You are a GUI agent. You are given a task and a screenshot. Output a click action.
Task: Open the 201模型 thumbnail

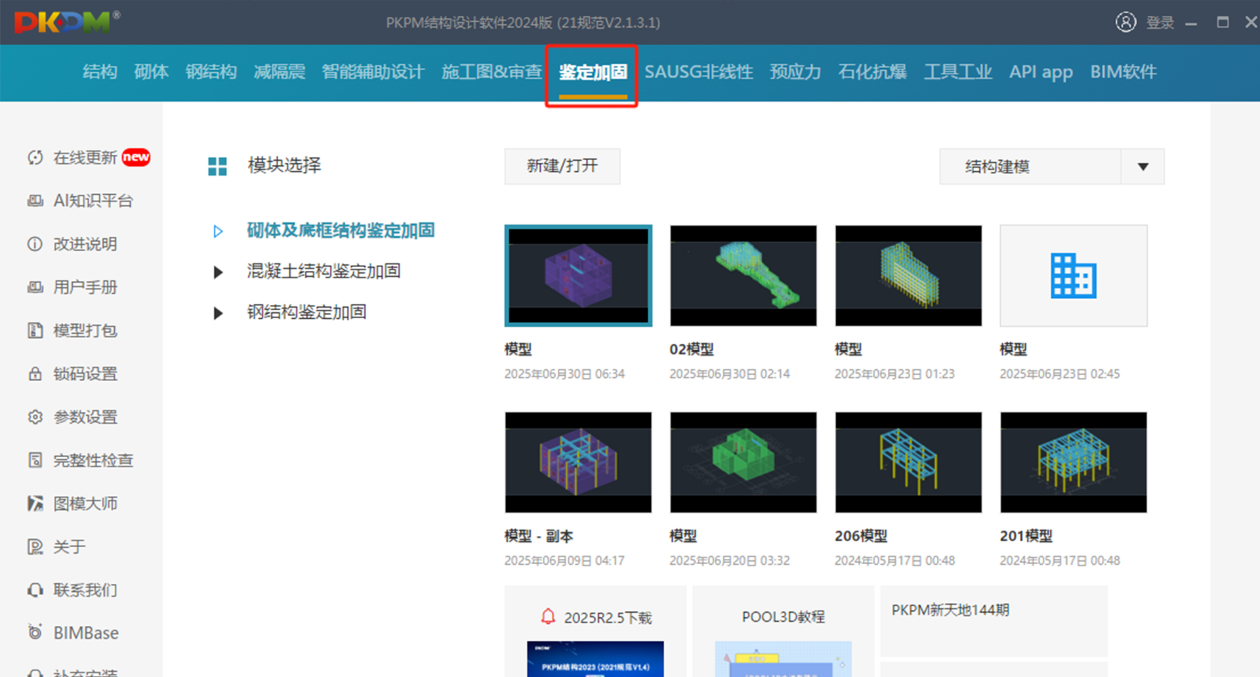coord(1074,462)
